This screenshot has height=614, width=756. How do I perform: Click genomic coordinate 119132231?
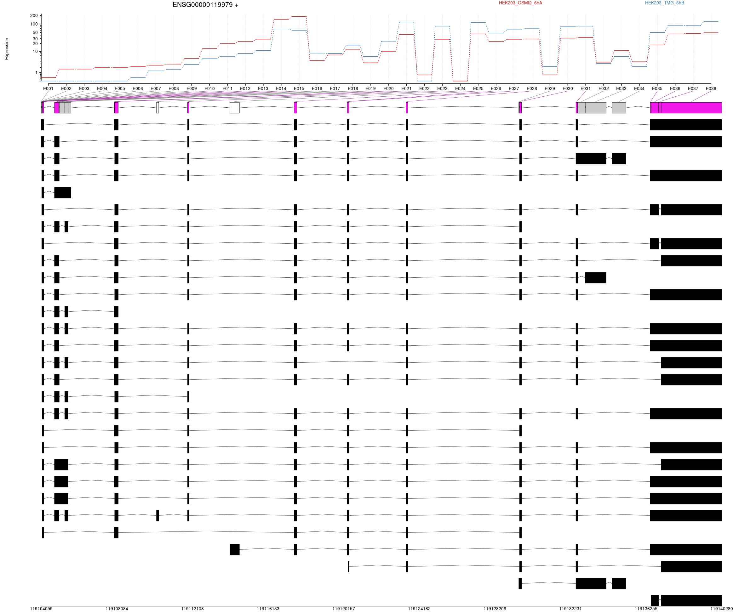point(570,609)
